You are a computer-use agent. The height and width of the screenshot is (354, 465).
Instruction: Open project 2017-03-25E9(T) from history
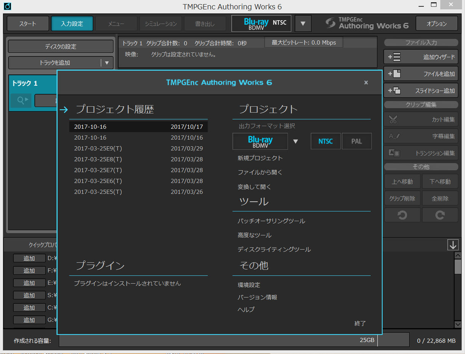(138, 148)
